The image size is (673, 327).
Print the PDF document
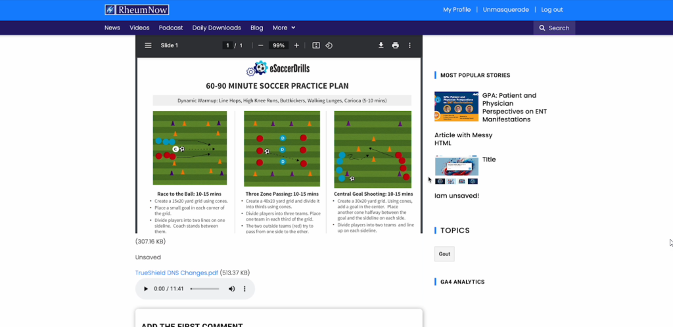click(395, 45)
